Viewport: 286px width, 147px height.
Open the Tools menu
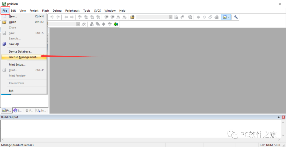click(87, 11)
